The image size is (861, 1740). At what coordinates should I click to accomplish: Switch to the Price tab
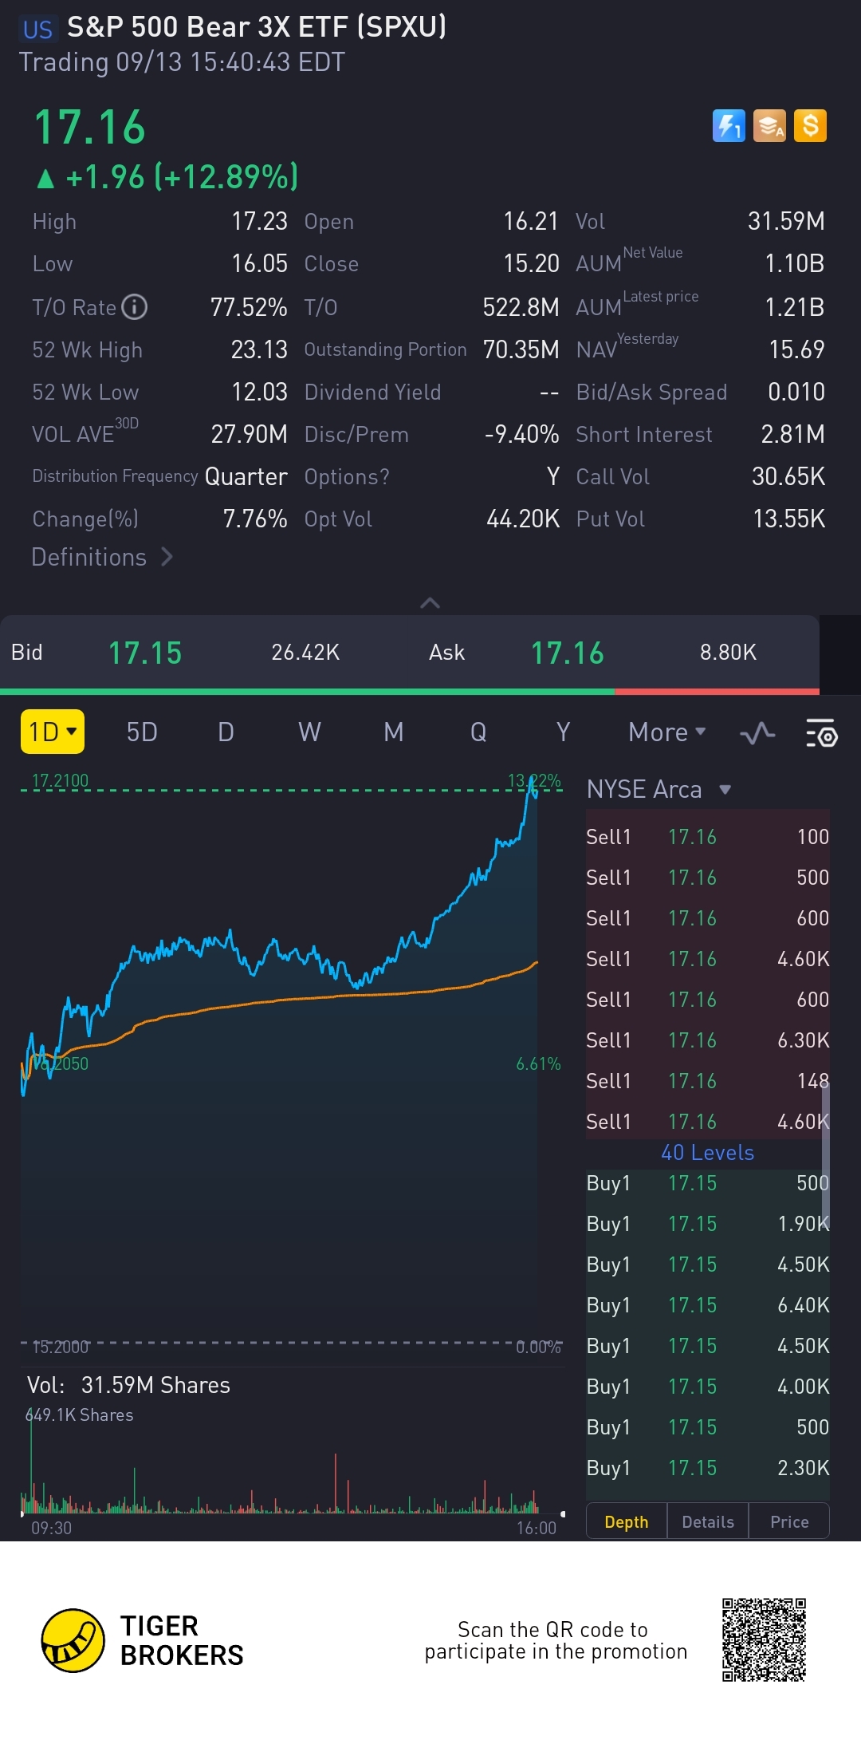point(789,1522)
